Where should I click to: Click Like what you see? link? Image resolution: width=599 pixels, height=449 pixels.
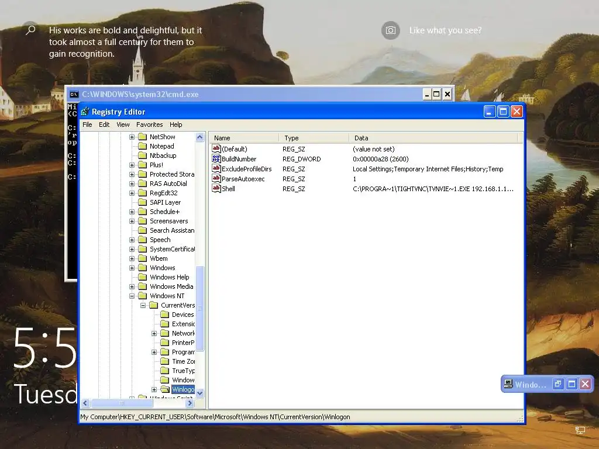[x=445, y=30]
